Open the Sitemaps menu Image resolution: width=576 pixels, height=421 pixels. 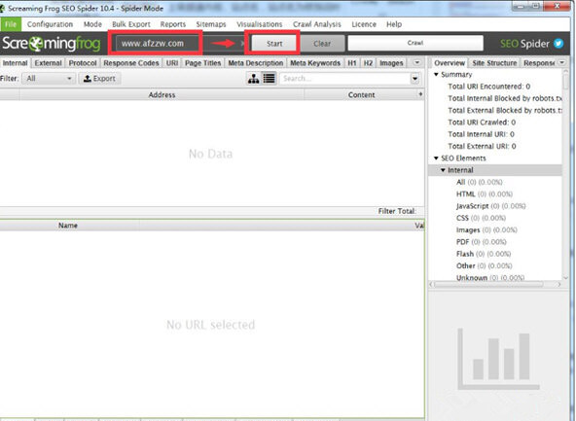[x=211, y=24]
